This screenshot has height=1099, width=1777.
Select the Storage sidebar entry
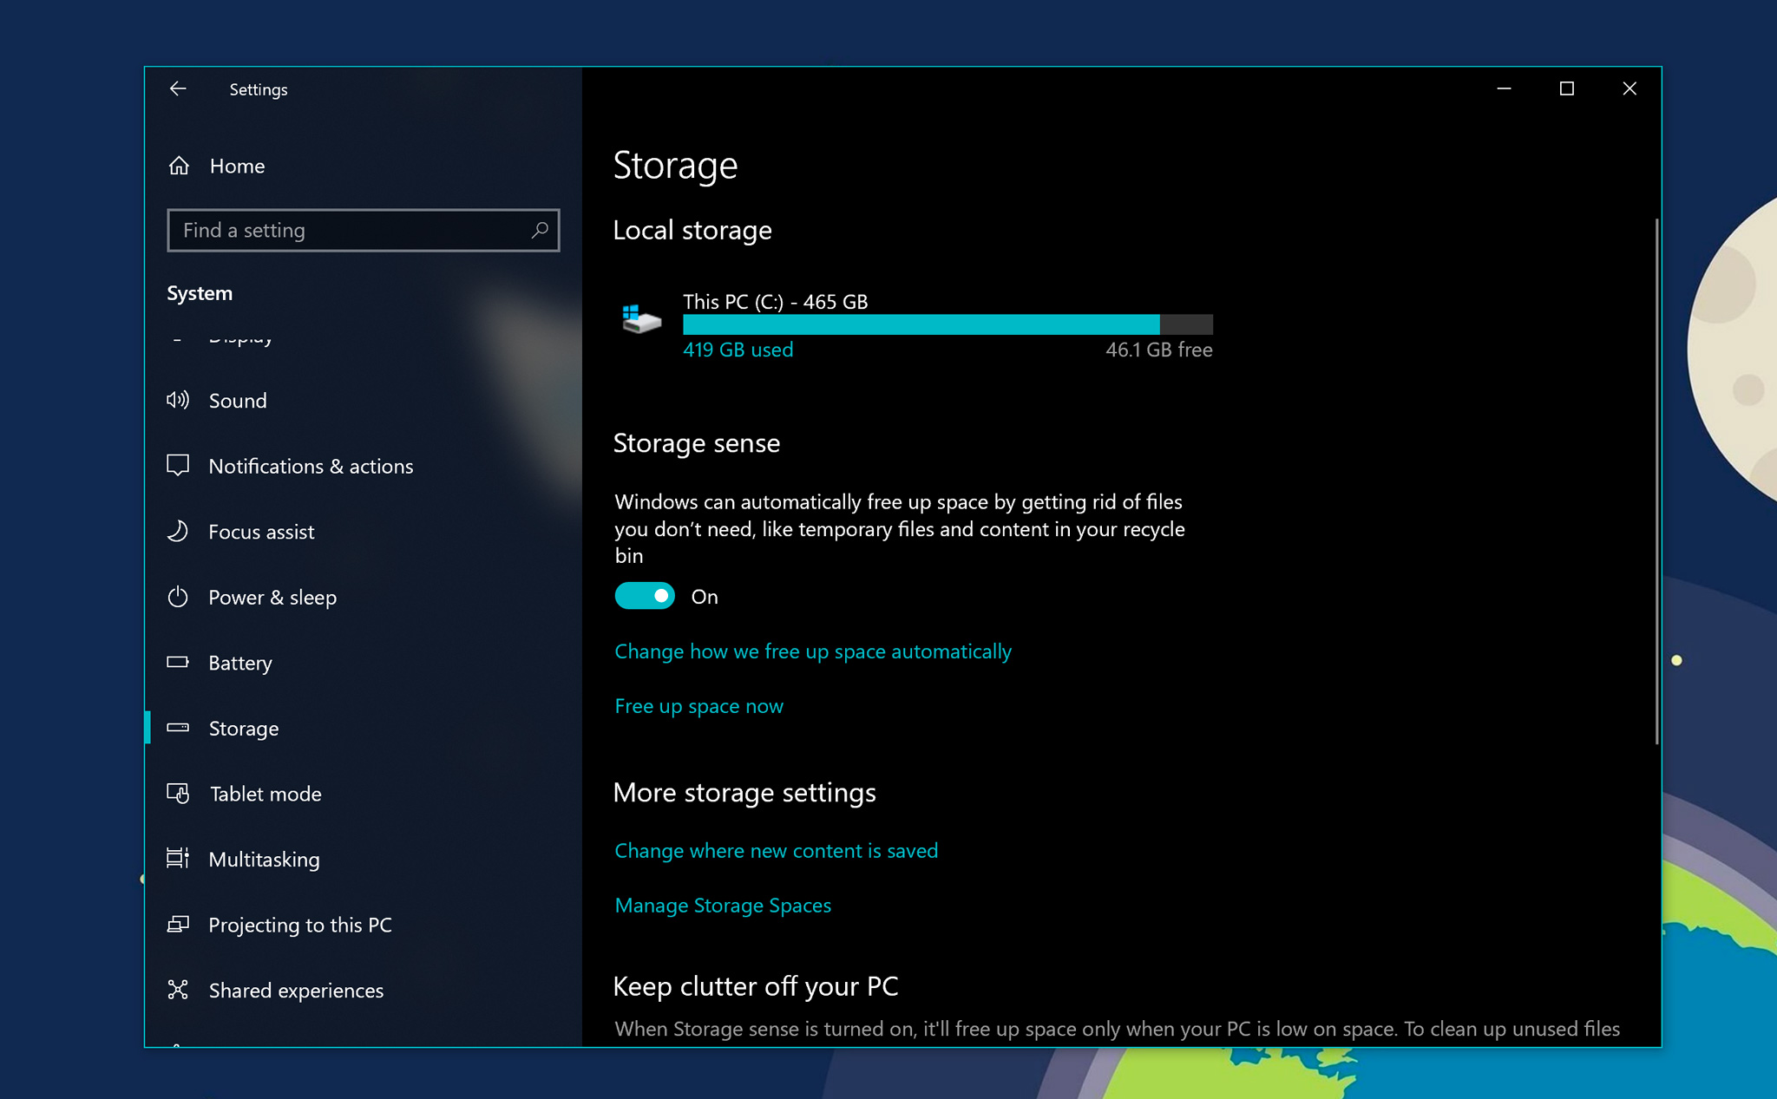point(364,728)
